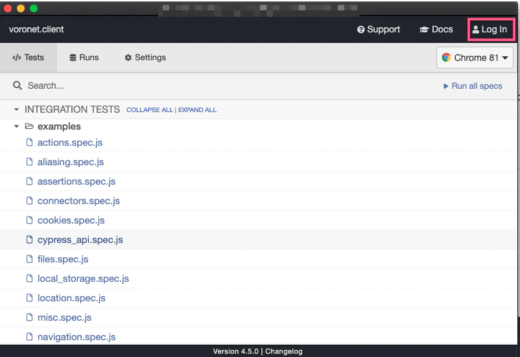
Task: Open local_storage.spec.js
Action: [x=83, y=279]
